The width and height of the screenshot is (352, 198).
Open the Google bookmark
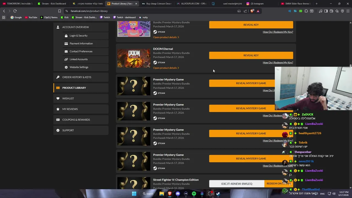(16, 17)
